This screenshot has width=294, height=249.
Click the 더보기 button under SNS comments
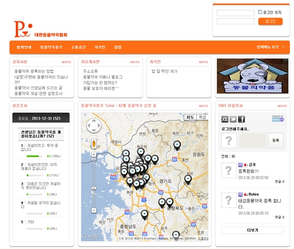click(x=252, y=230)
